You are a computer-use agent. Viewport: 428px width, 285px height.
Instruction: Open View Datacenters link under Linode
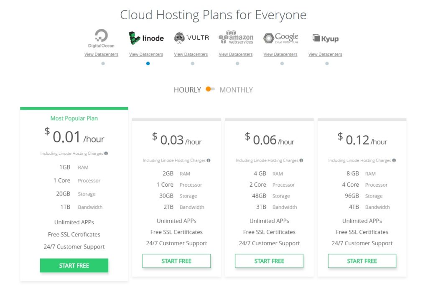(146, 54)
